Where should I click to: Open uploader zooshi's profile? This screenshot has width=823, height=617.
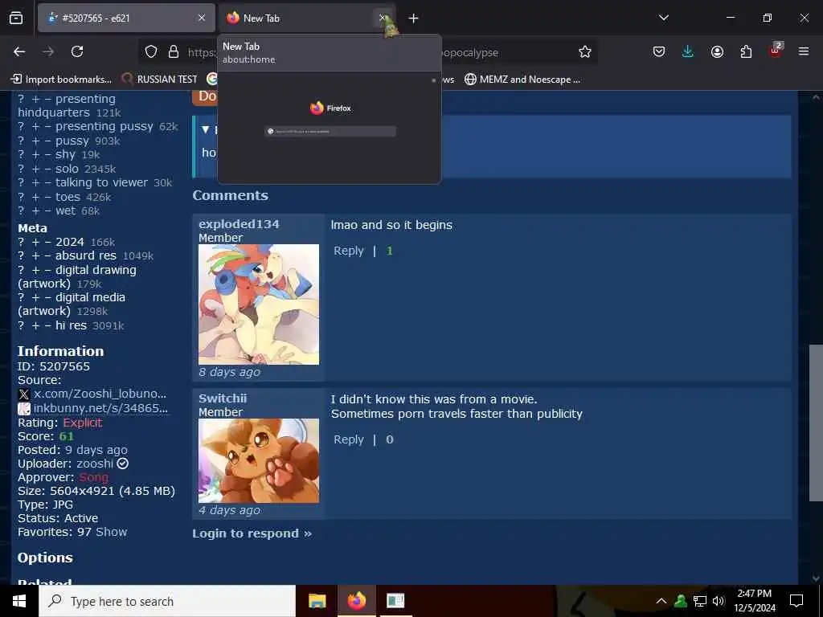(x=95, y=464)
